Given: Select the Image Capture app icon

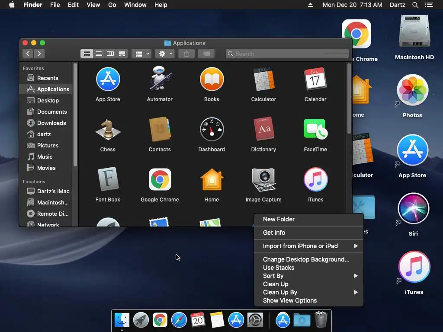Looking at the screenshot, I should coord(263,179).
